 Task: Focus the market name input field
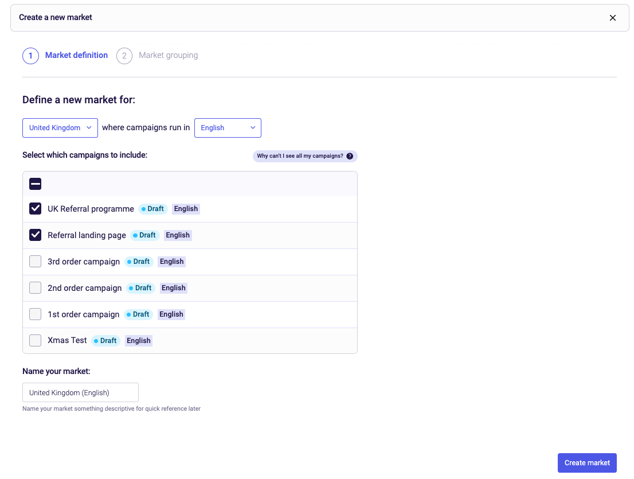[x=80, y=392]
